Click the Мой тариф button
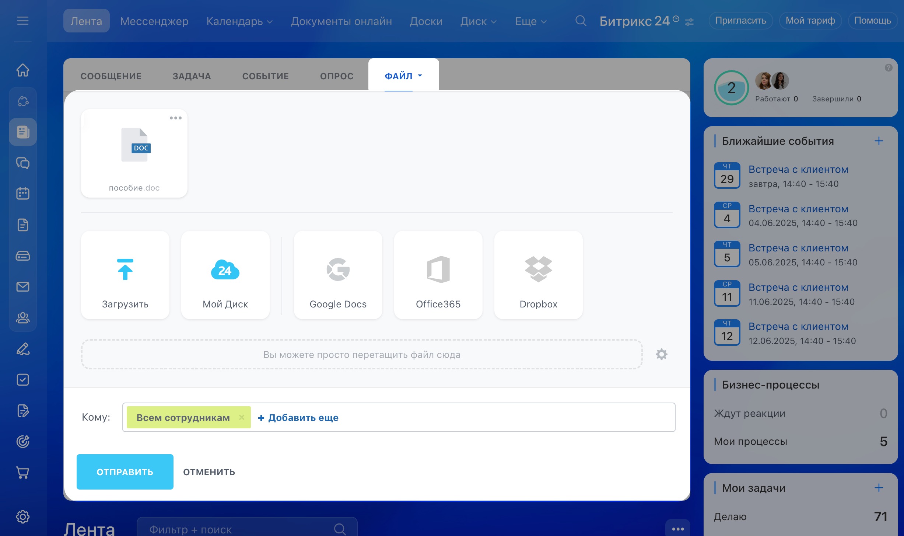 [x=810, y=21]
